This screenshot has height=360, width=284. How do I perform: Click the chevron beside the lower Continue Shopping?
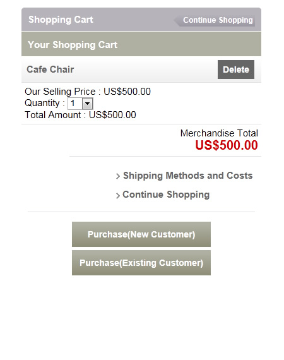(x=117, y=196)
